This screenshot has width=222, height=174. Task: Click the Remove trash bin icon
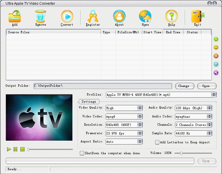tap(40, 17)
